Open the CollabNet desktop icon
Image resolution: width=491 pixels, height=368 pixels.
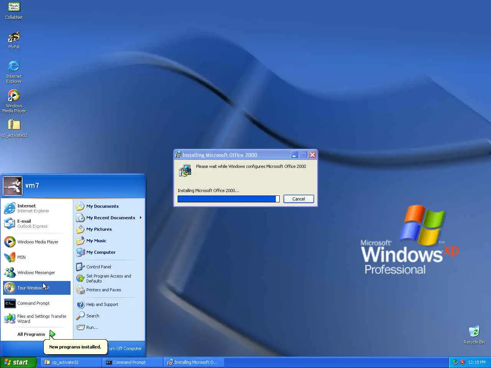point(14,10)
